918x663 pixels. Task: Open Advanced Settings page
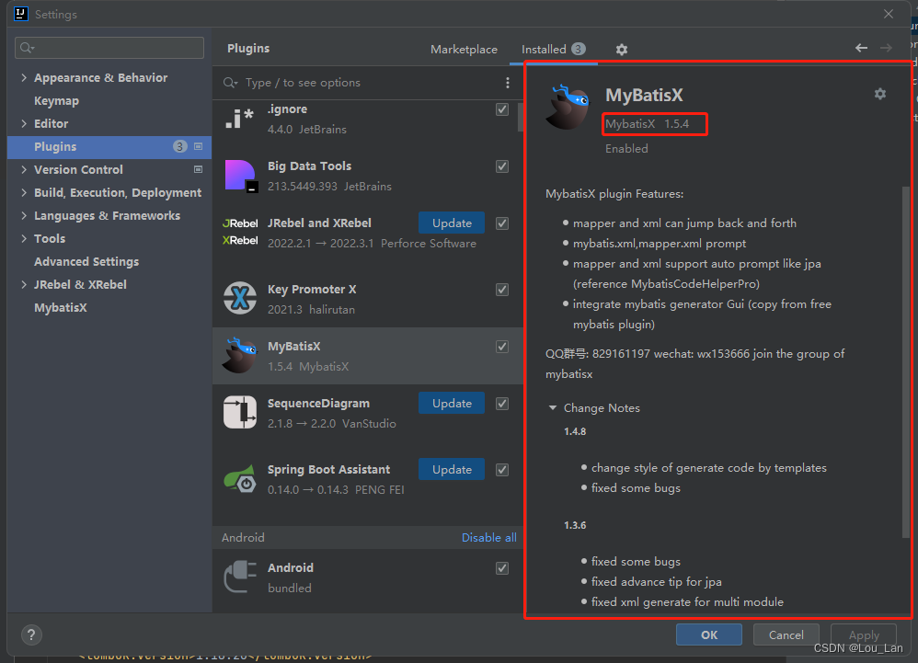pos(86,261)
